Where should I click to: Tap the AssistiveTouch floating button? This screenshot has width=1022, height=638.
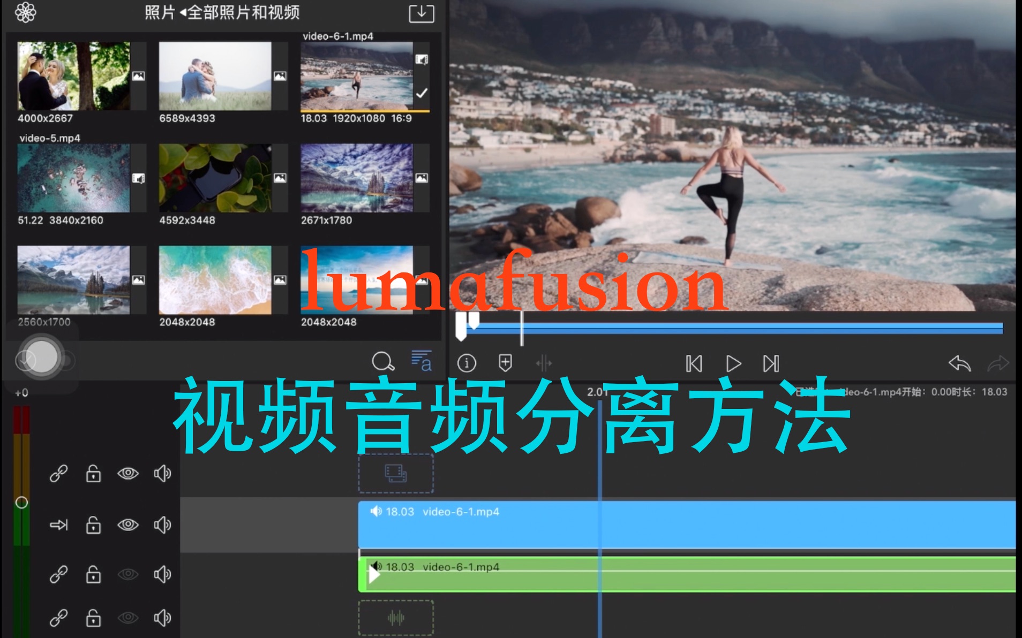41,356
